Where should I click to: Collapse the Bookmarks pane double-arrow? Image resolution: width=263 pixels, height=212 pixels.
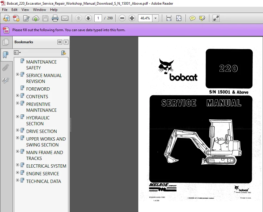point(60,42)
